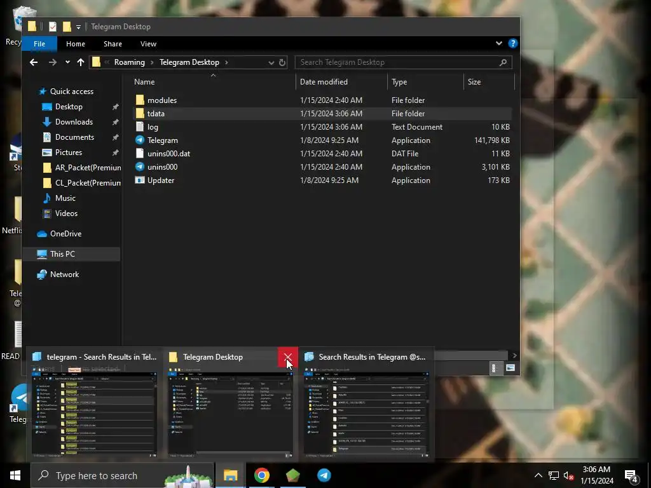Expand the ribbon with the chevron
This screenshot has width=651, height=488.
[x=498, y=43]
